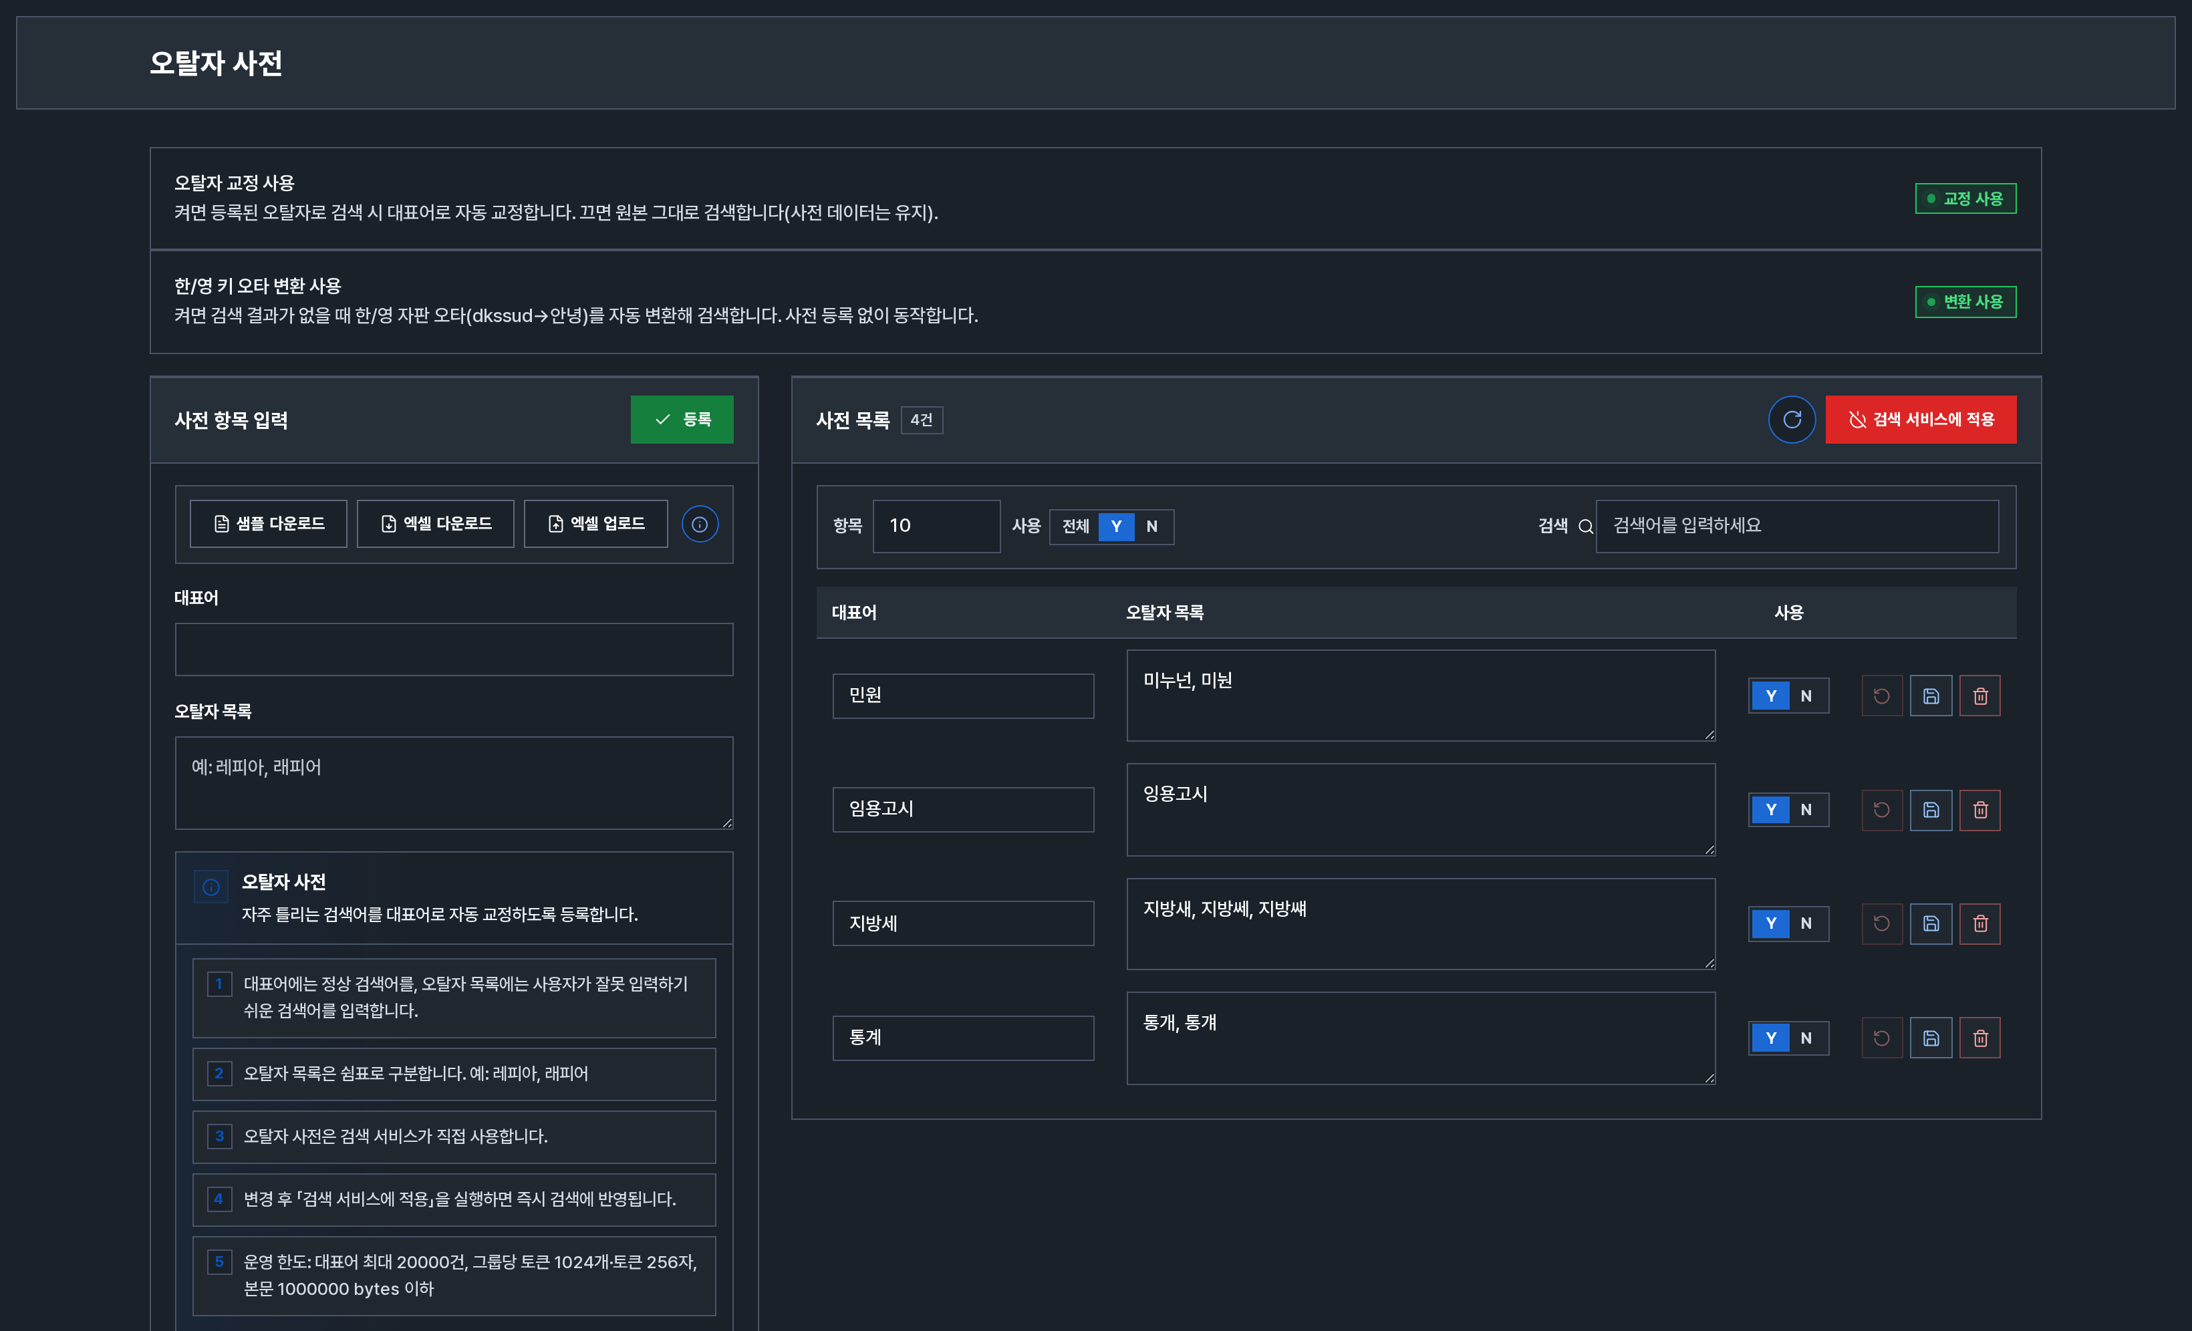
Task: Edit the 잉용고시 typo list
Action: point(1421,810)
